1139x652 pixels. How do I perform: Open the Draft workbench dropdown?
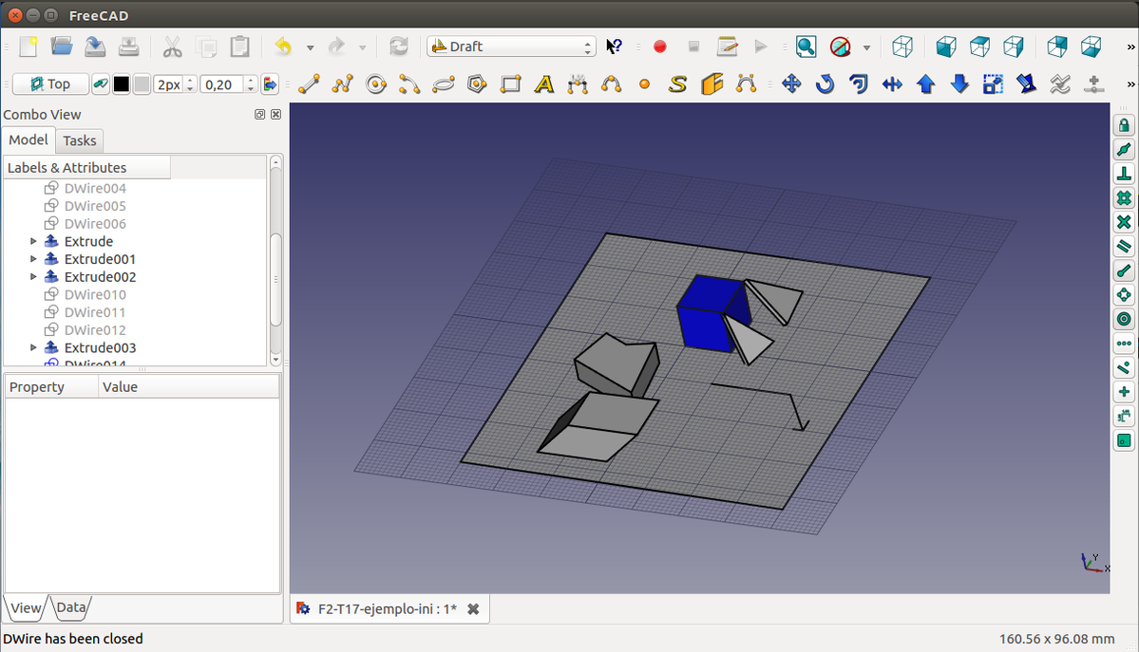click(510, 47)
